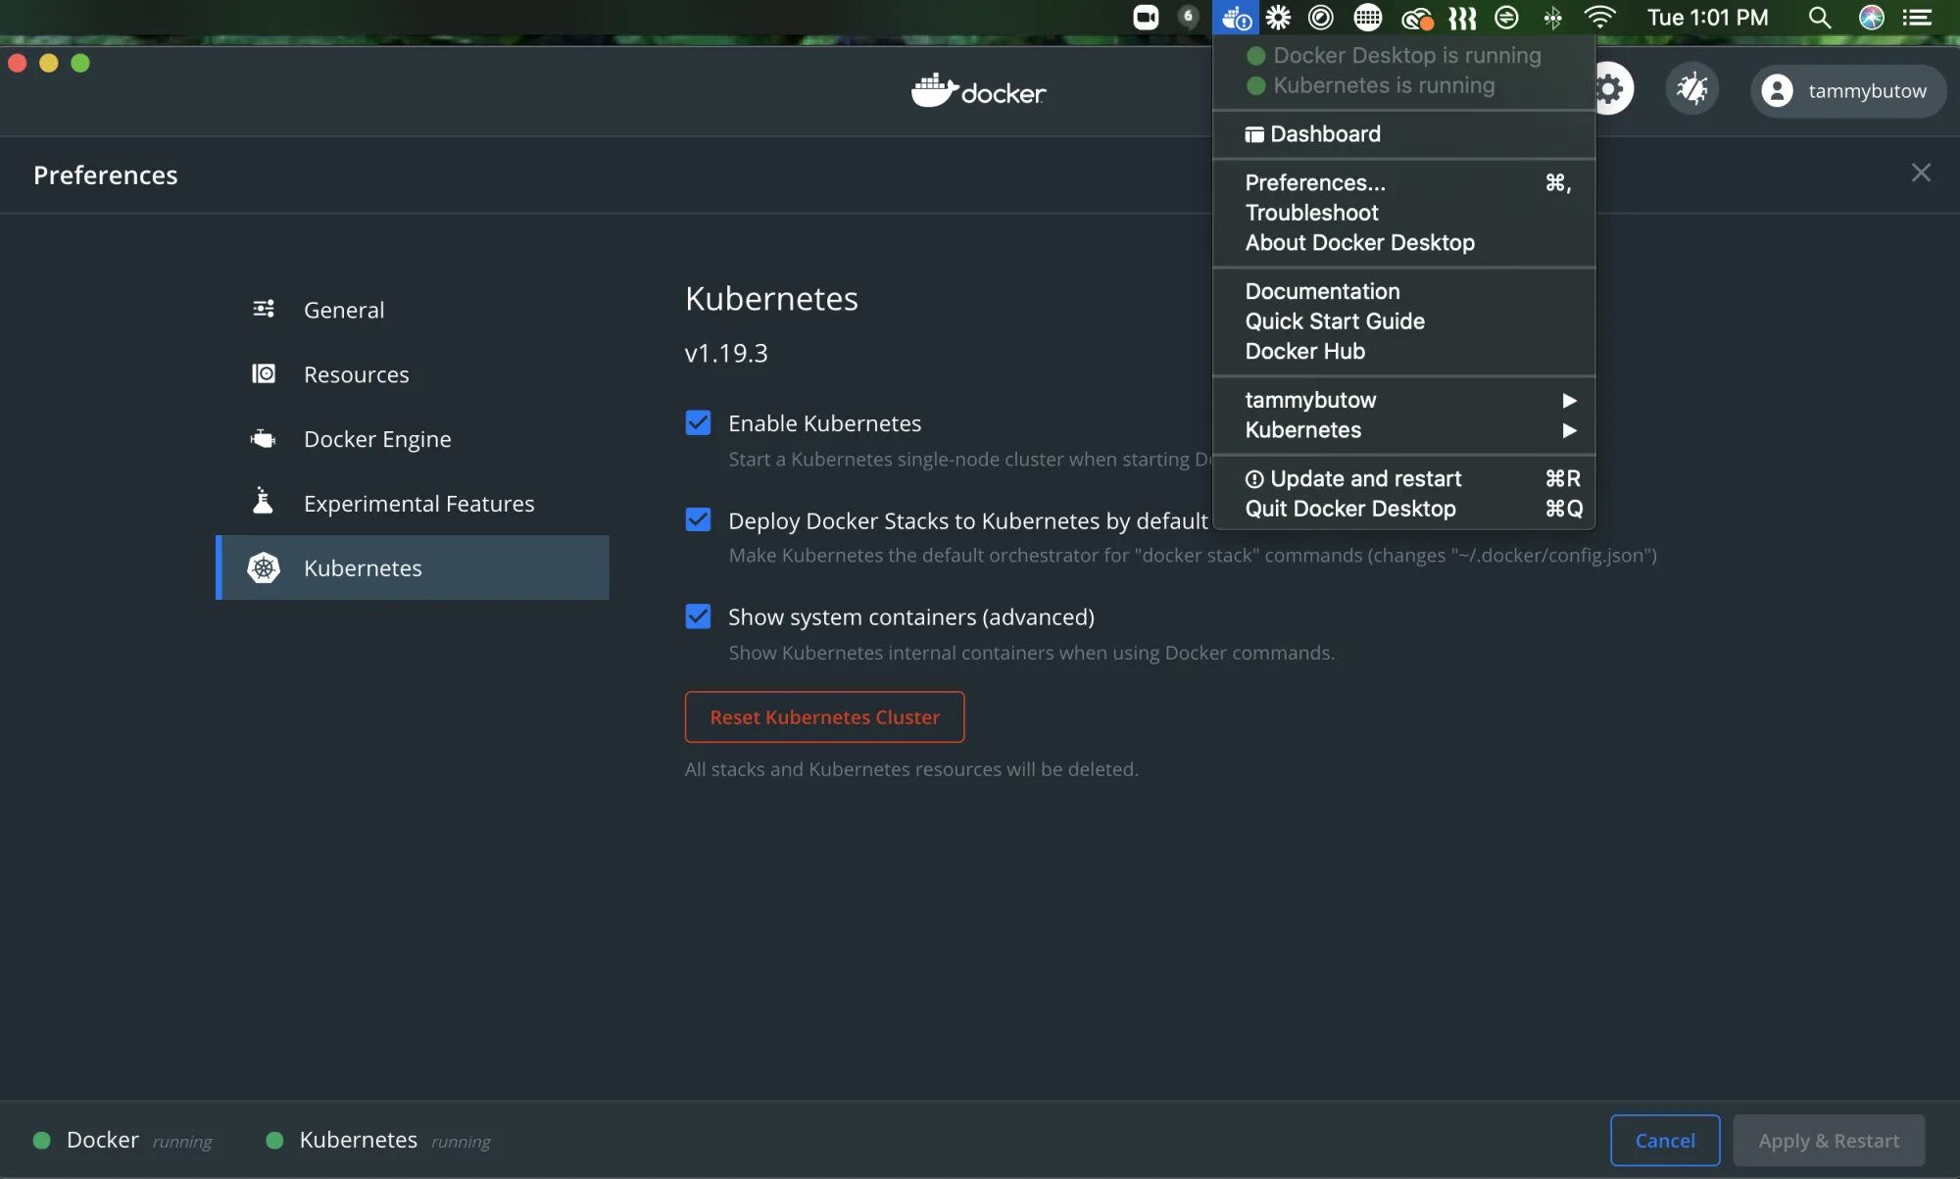The height and width of the screenshot is (1179, 1960).
Task: Uncheck Enable Kubernetes checkbox
Action: pos(698,422)
